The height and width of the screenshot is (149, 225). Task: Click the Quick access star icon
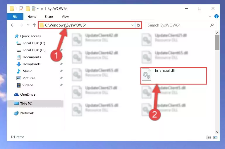click(17, 36)
